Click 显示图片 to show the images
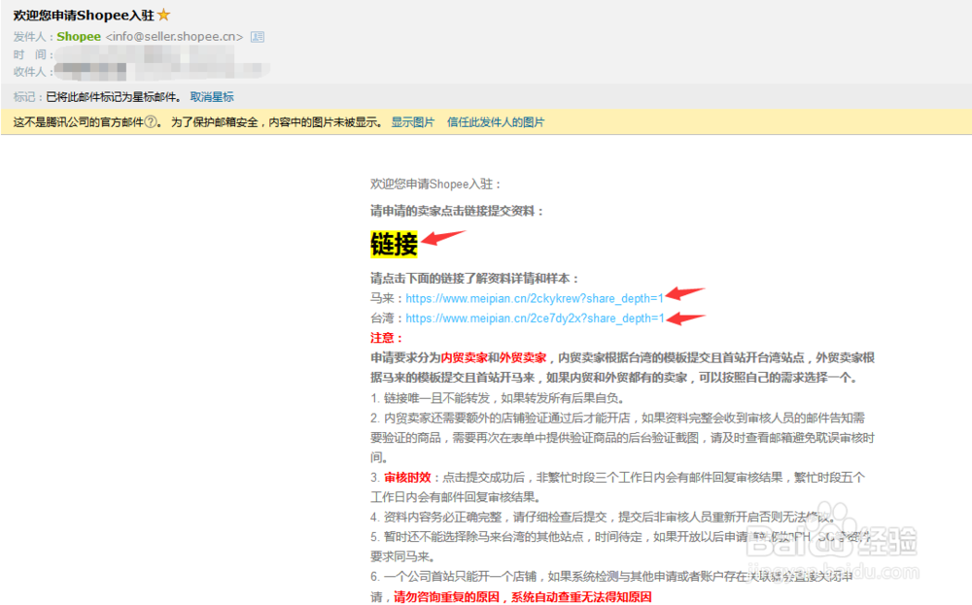 point(413,122)
